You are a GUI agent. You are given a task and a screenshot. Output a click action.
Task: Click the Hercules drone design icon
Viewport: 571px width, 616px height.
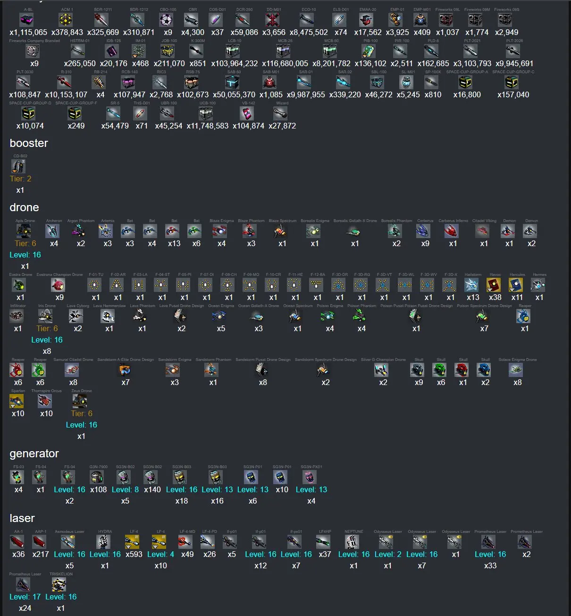pos(516,285)
